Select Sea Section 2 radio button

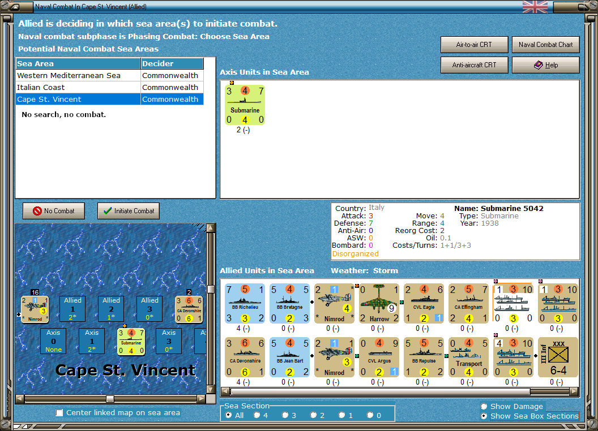[313, 415]
